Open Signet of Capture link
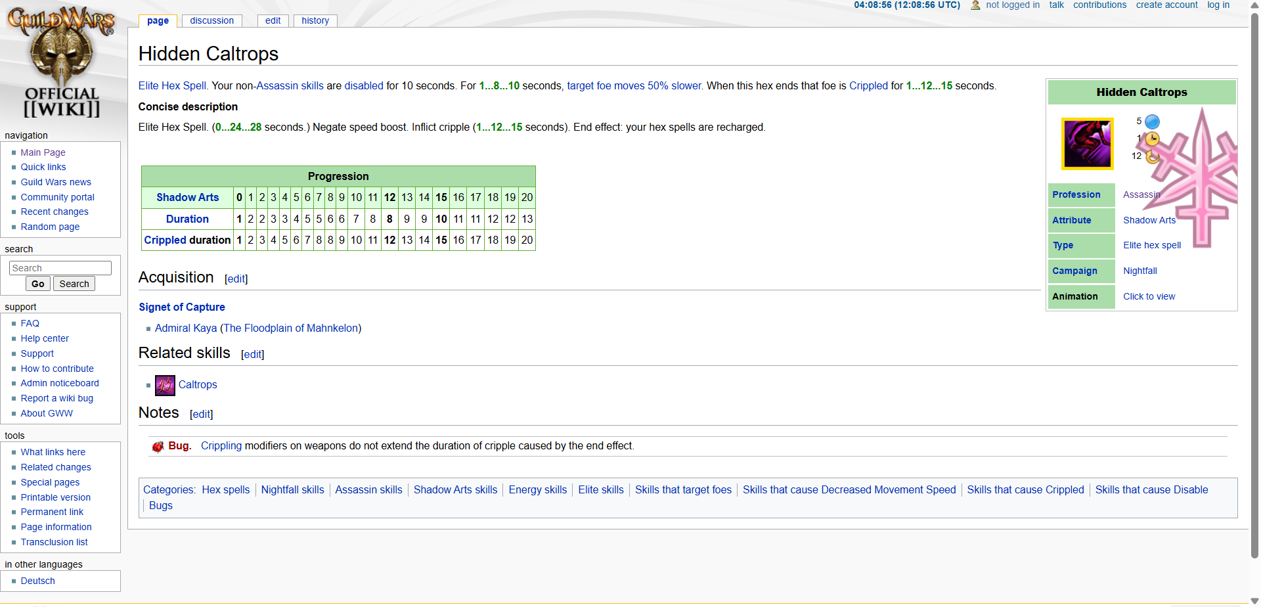1261x607 pixels. 182,307
